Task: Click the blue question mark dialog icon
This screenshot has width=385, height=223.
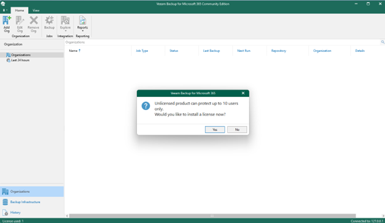Action: (x=146, y=106)
